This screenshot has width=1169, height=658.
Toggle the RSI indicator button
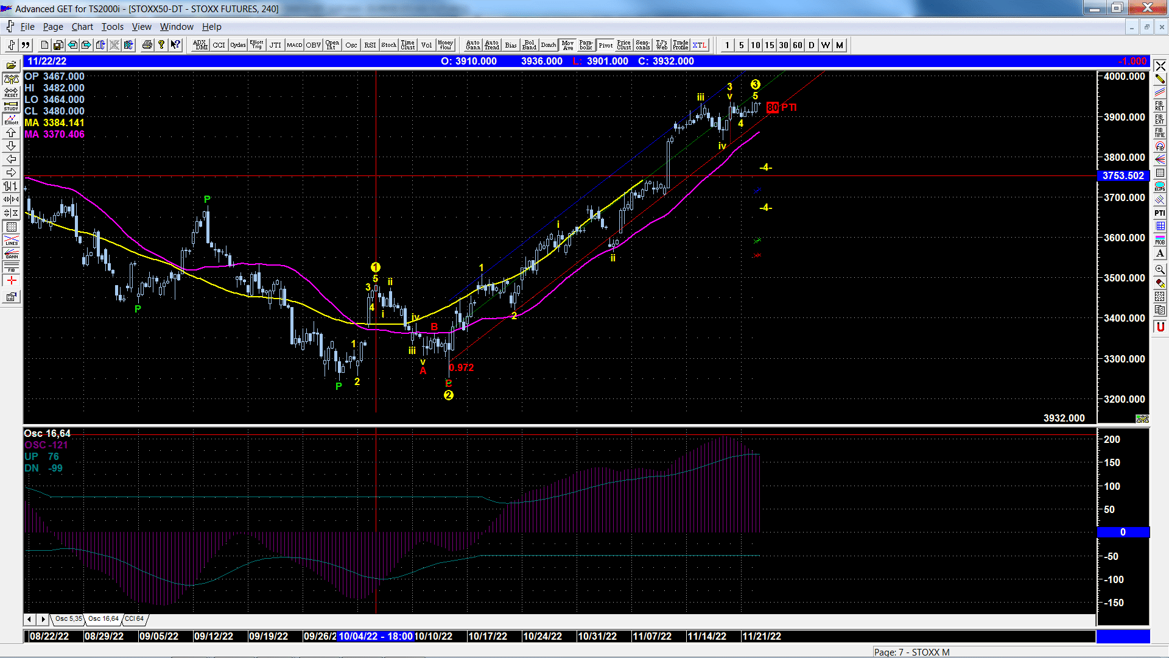coord(370,45)
